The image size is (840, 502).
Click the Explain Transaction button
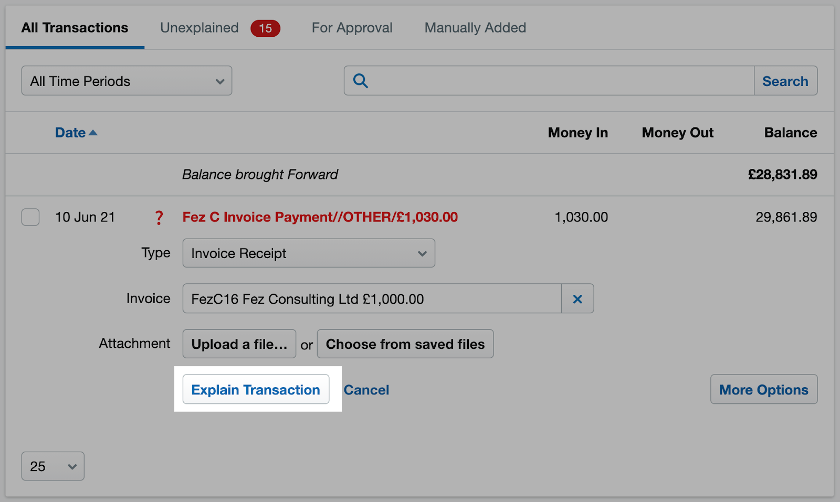256,389
